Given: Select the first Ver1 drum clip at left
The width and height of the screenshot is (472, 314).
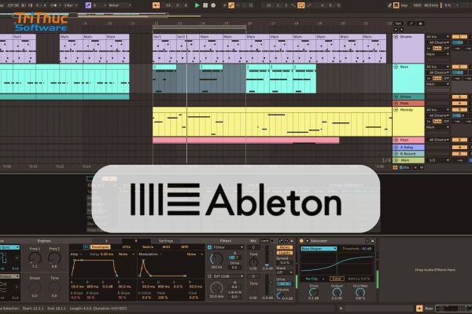Looking at the screenshot, I should [24, 49].
